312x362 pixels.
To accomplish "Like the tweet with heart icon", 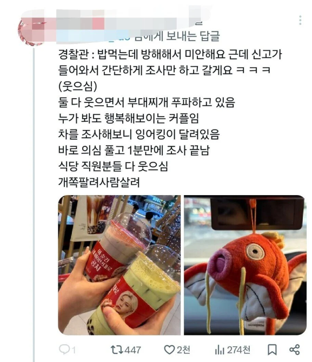I will (169, 350).
